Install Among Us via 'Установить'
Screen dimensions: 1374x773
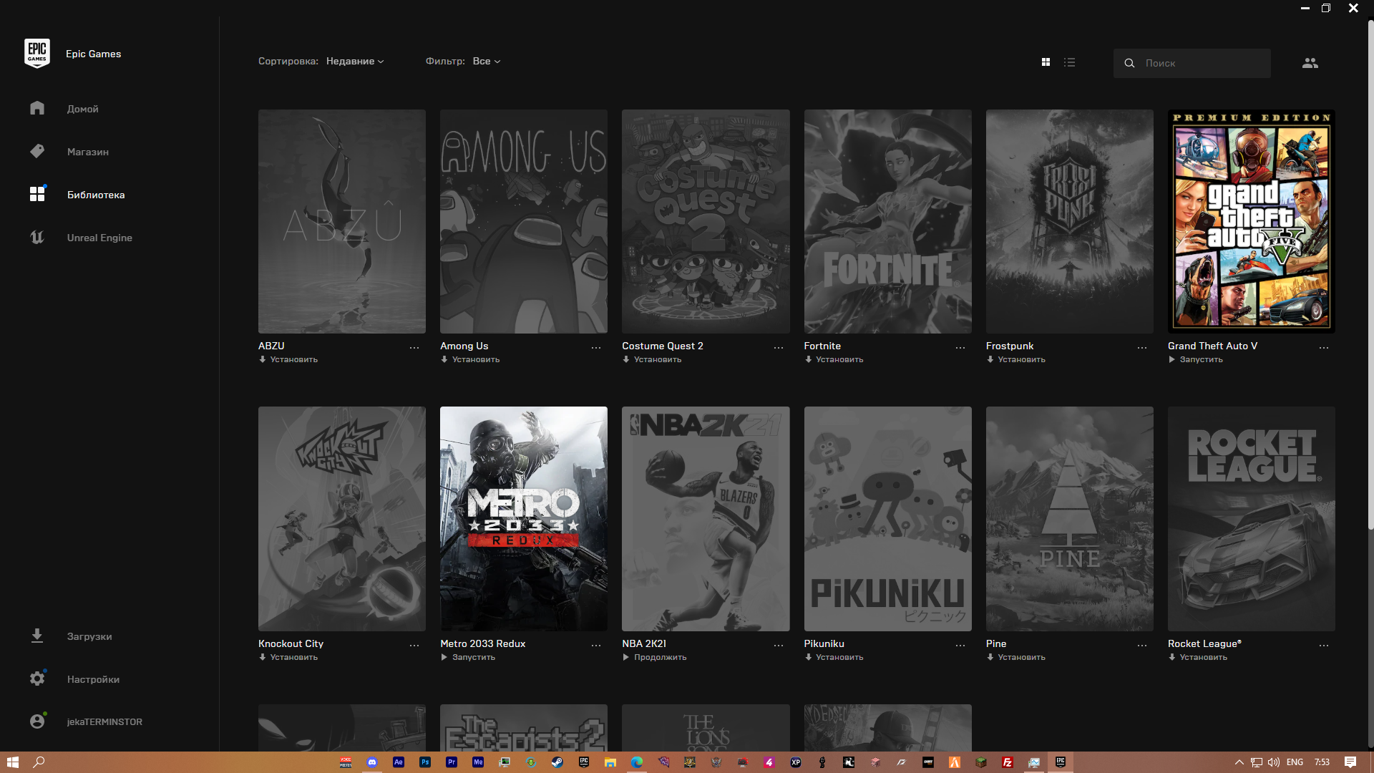coord(470,360)
